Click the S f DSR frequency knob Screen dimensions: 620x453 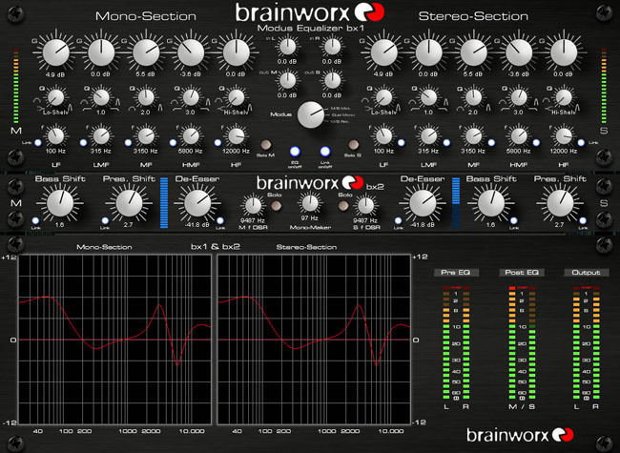point(365,206)
